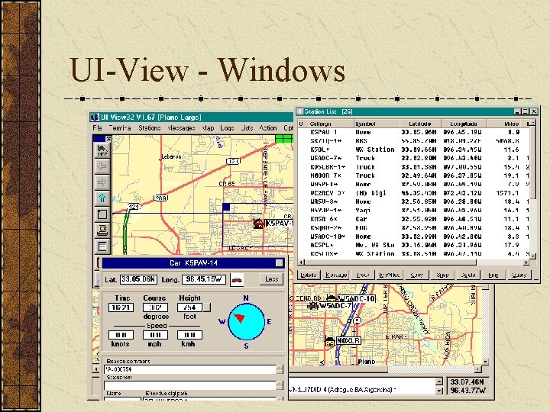Click Station List vertical scroll down arrow

coord(533,256)
